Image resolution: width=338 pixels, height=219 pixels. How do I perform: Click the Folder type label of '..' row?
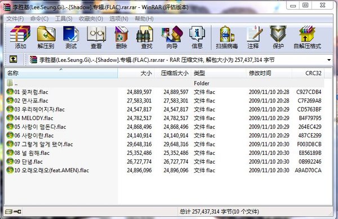coord(202,83)
